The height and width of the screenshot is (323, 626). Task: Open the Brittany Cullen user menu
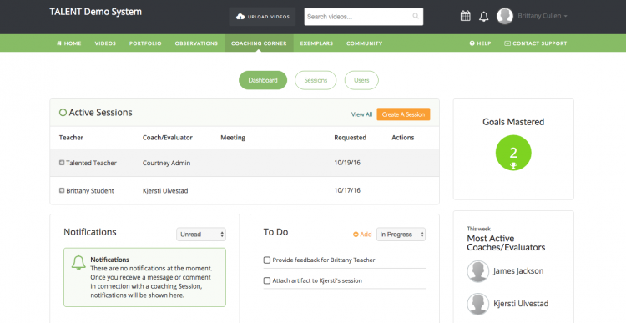point(543,16)
